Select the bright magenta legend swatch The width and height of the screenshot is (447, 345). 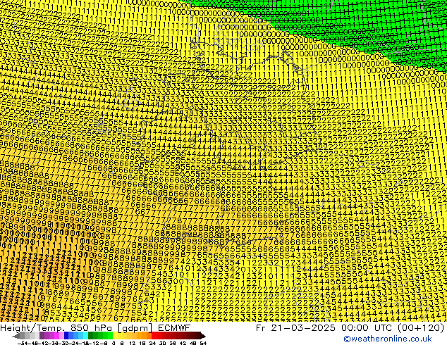point(56,335)
